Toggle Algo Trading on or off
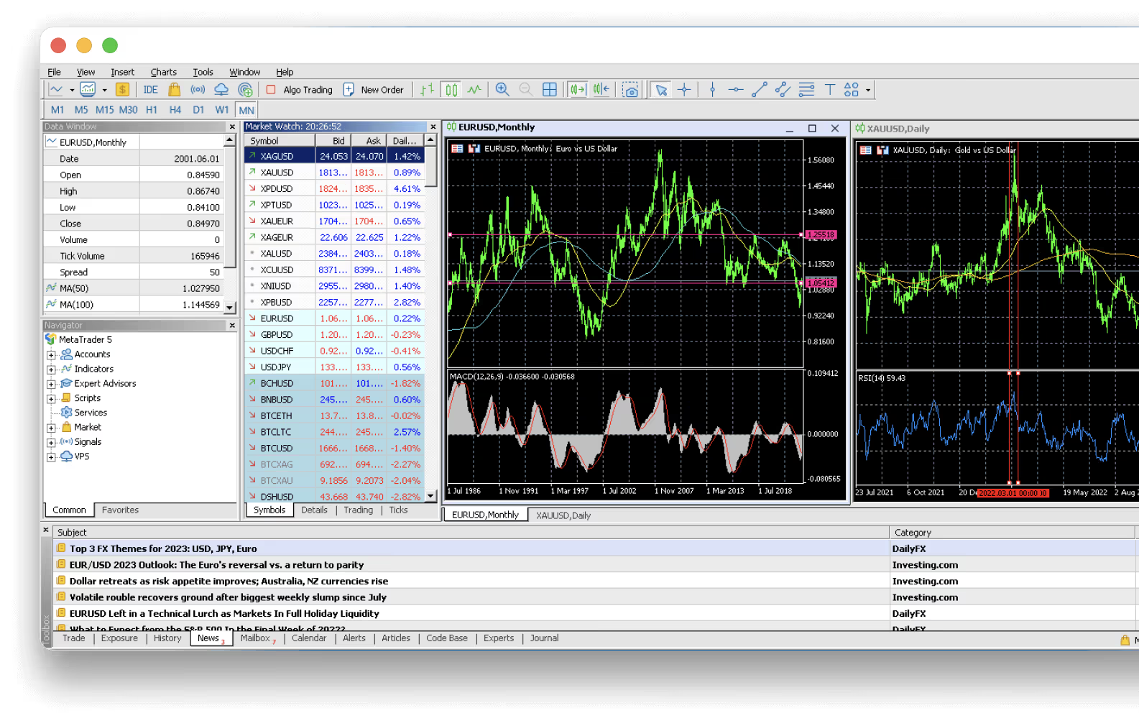 point(300,90)
